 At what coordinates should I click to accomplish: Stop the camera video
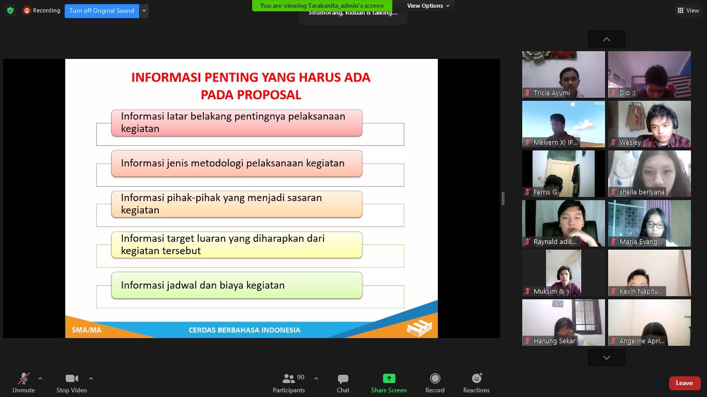click(x=71, y=383)
